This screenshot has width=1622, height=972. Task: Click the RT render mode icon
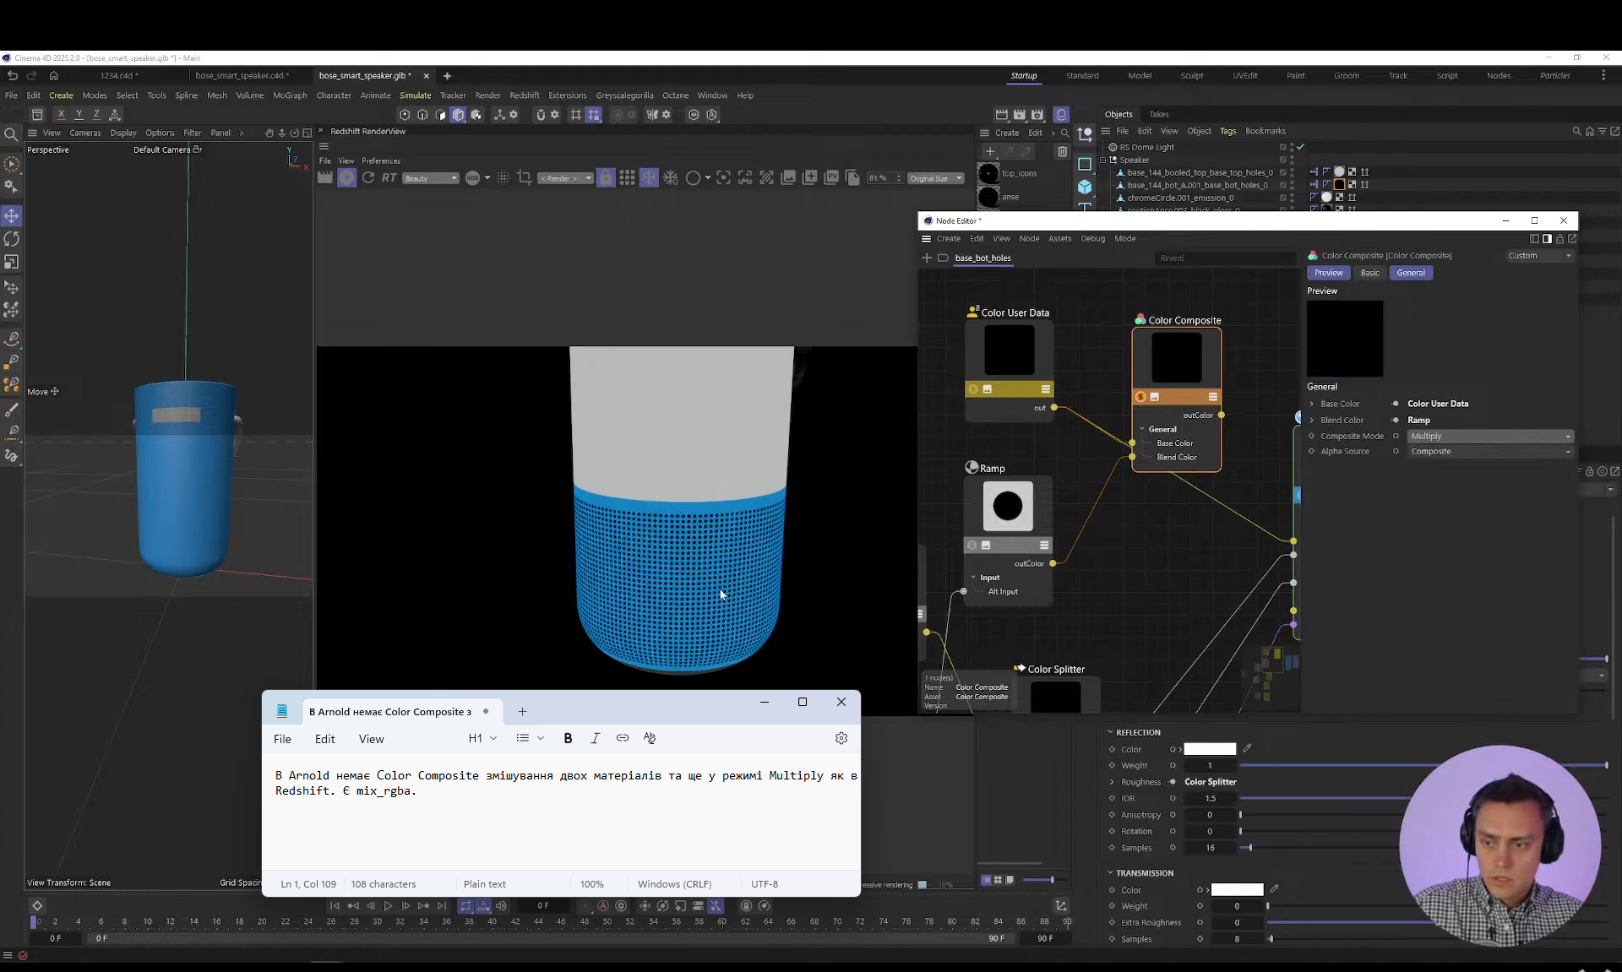pos(389,178)
